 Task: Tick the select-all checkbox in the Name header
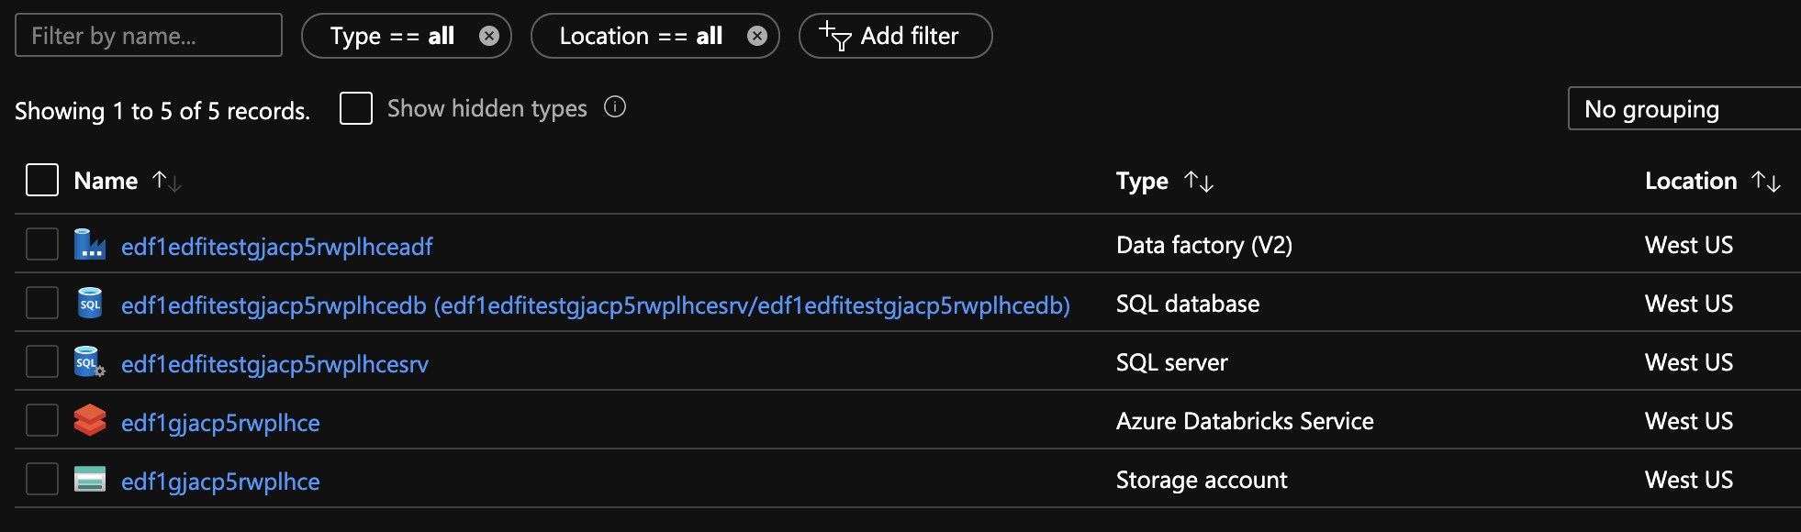pos(42,180)
